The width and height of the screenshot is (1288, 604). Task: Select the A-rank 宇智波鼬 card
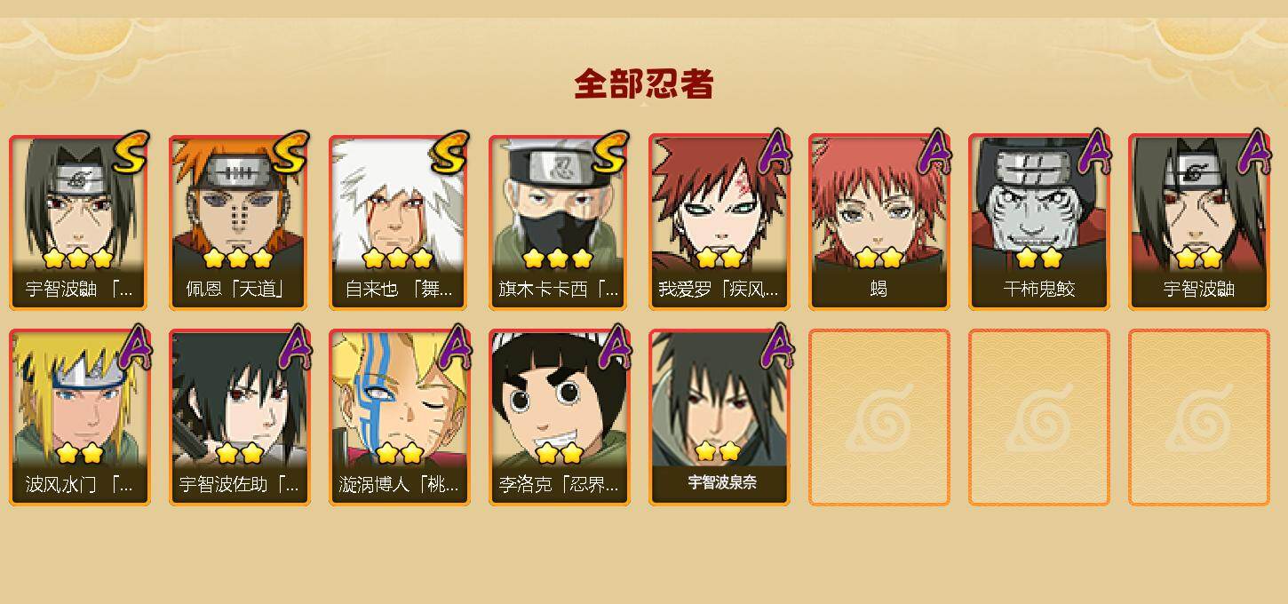coord(1199,222)
